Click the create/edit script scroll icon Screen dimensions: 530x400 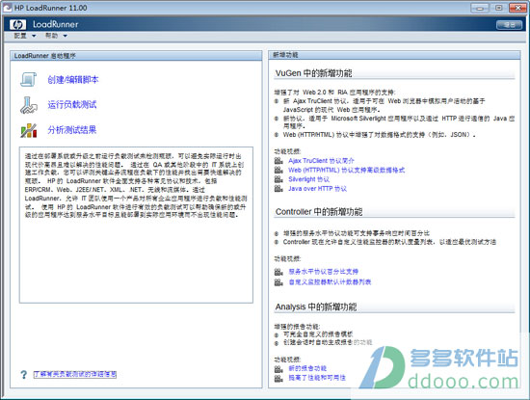coord(28,79)
